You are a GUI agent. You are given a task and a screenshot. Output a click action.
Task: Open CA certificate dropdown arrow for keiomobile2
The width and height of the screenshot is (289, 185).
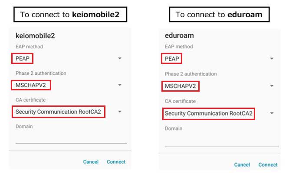(120, 112)
